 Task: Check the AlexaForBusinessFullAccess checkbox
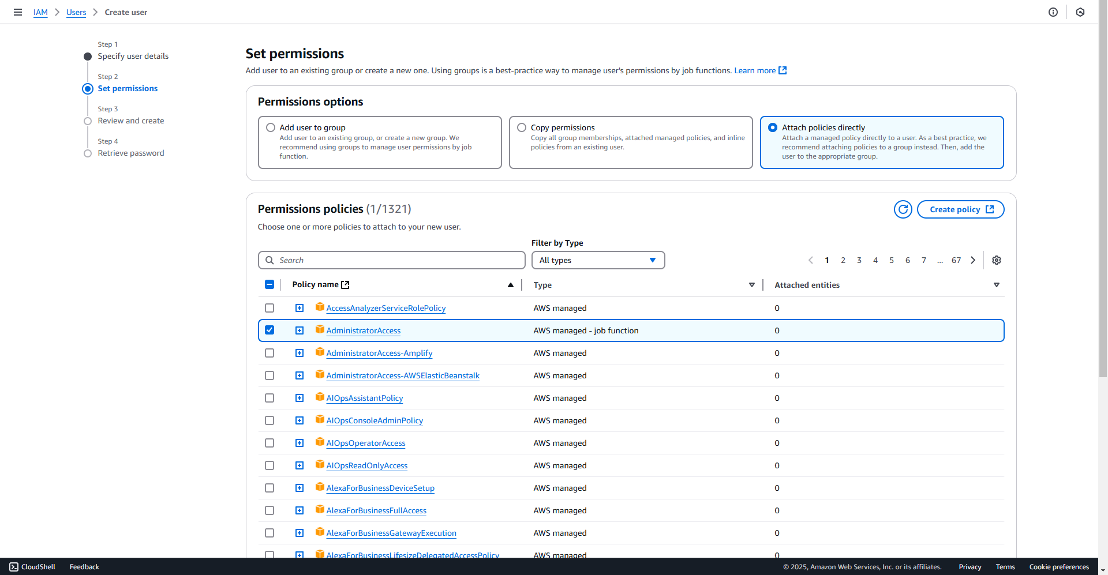tap(269, 510)
